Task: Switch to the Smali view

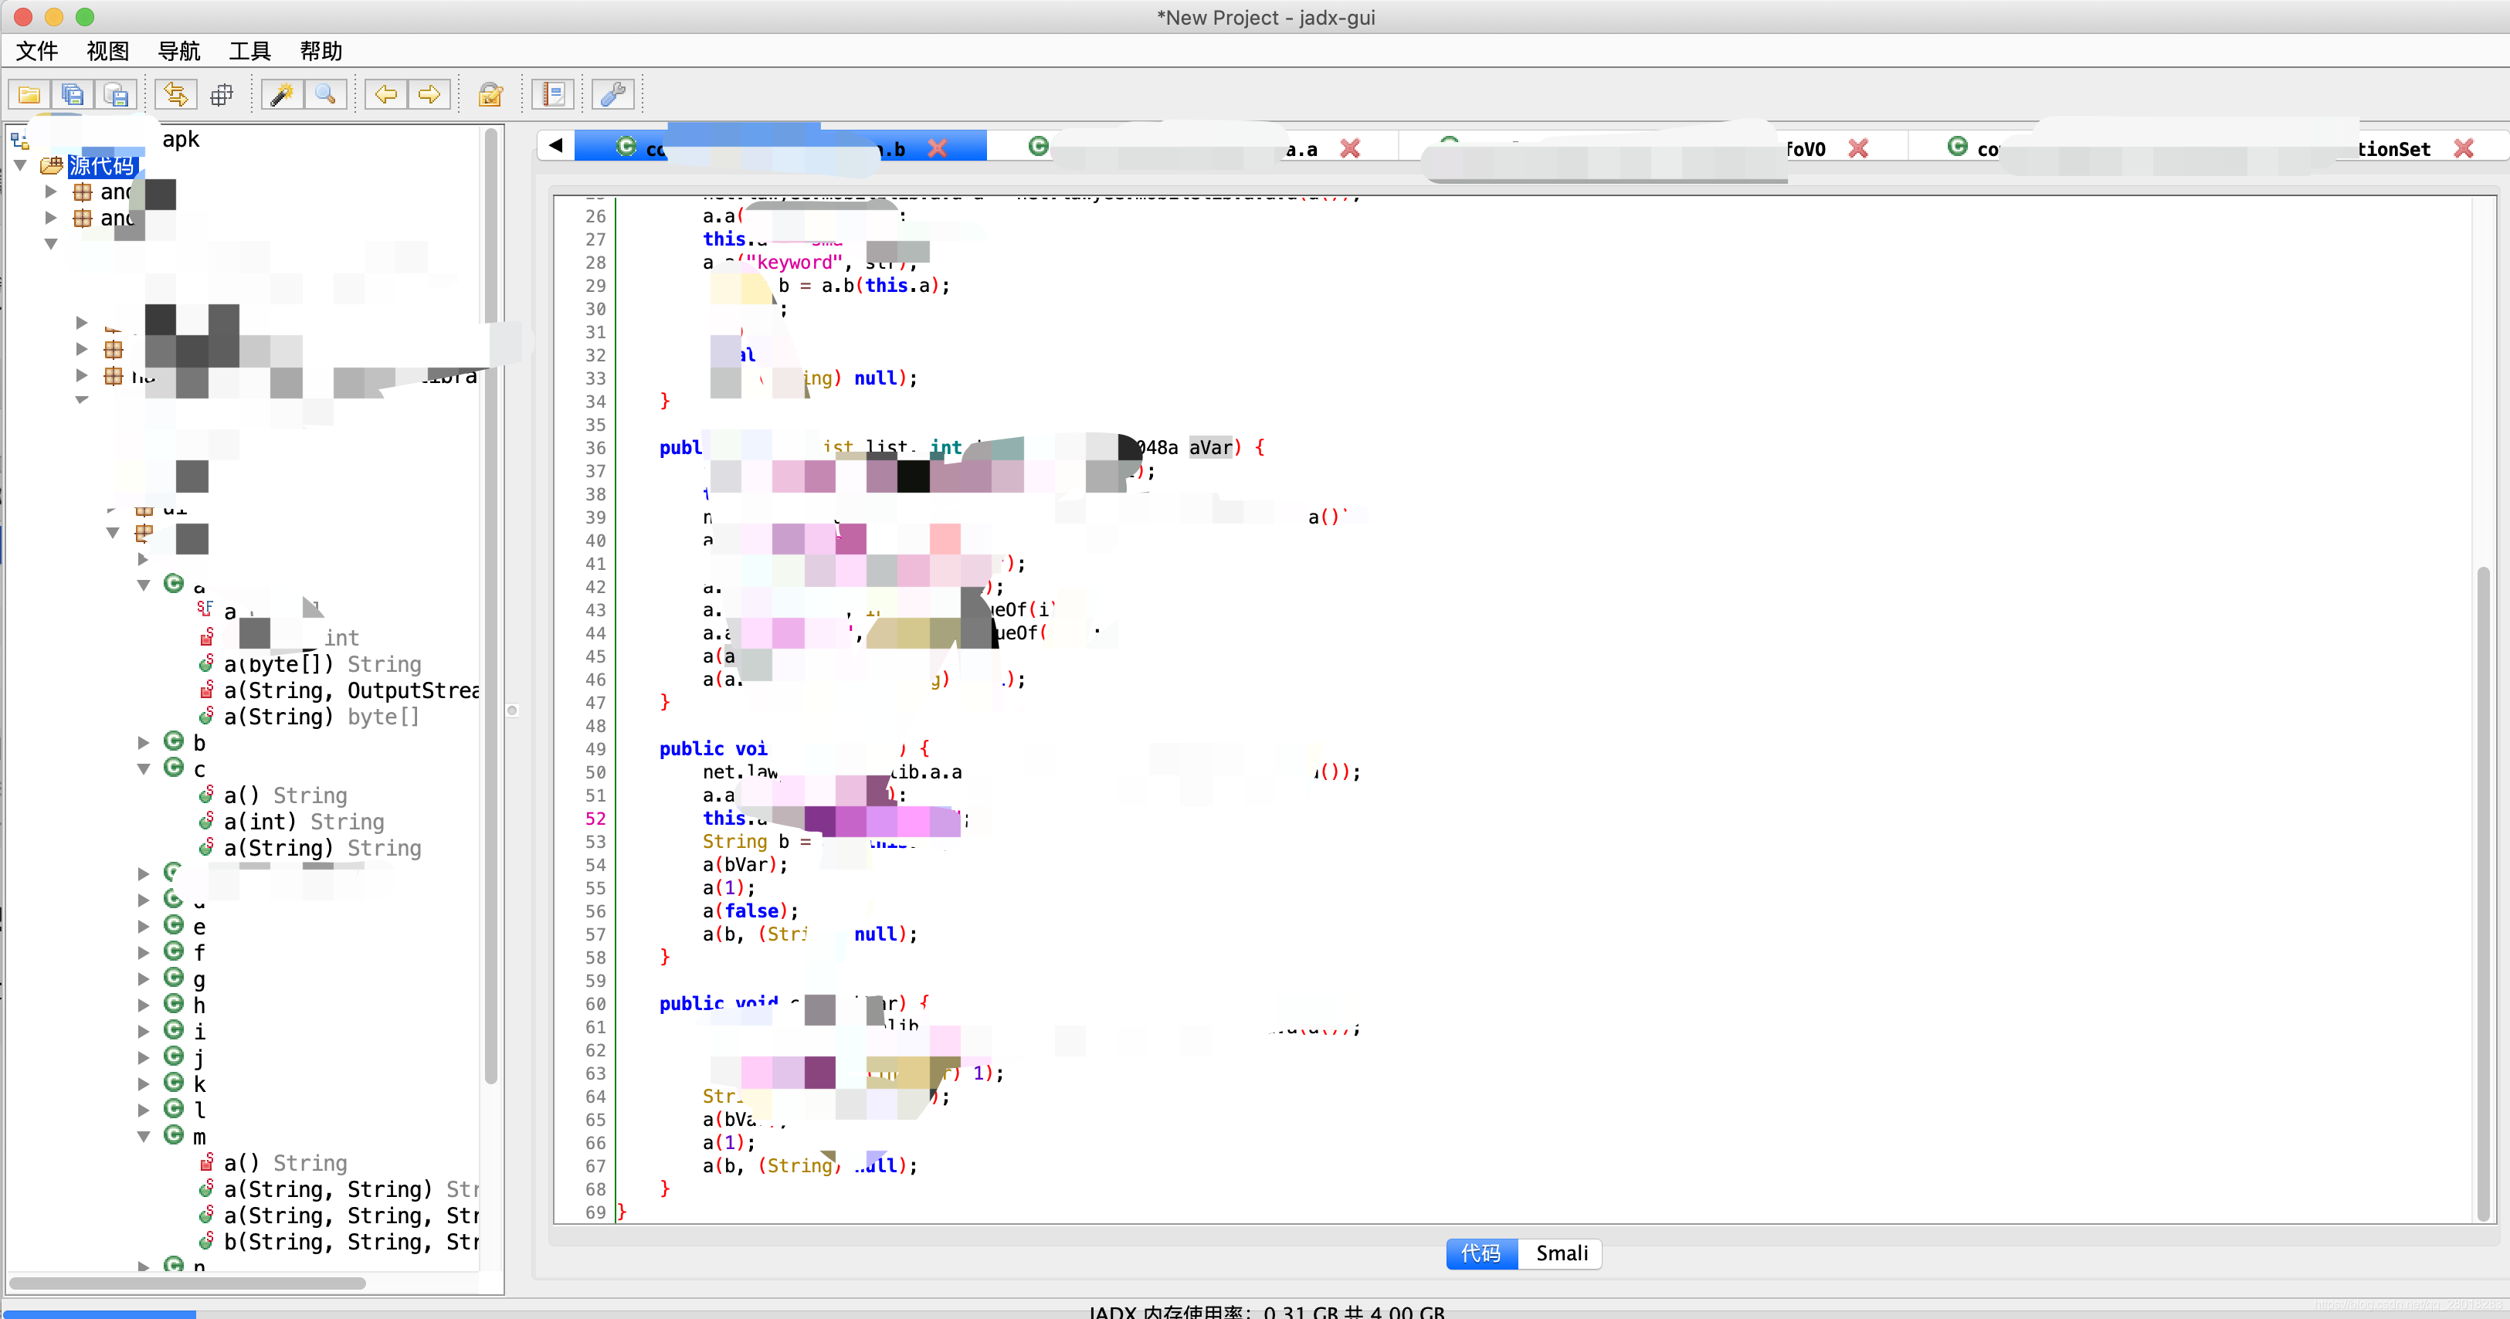Action: click(1561, 1253)
